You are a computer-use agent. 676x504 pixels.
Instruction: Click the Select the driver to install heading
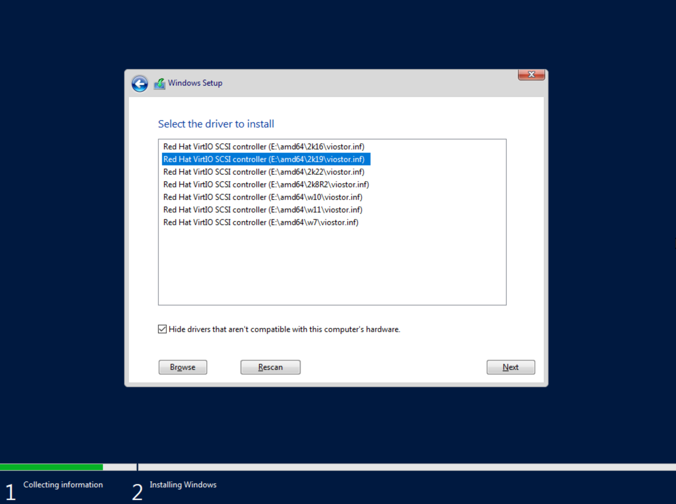[216, 124]
